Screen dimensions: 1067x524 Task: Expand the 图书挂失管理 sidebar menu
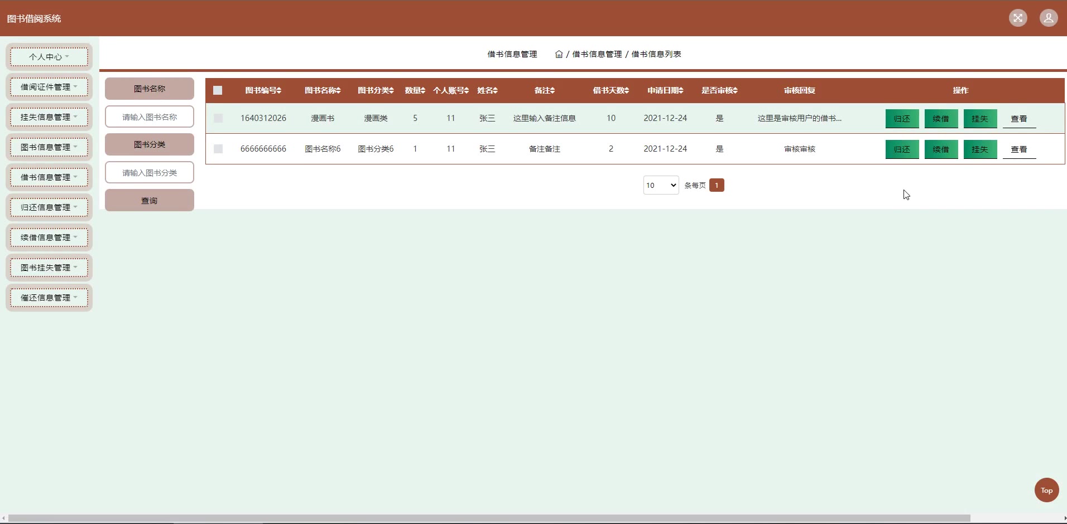49,268
